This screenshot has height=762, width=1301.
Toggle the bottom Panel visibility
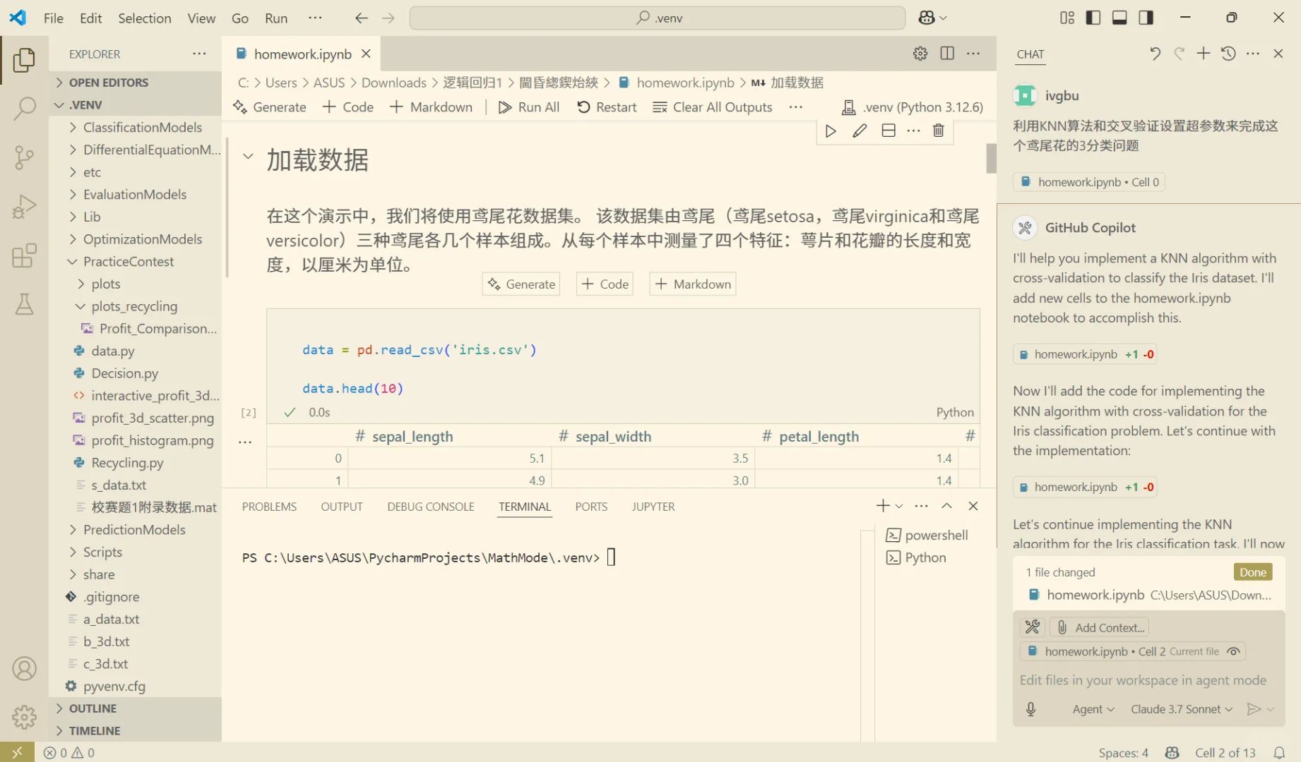tap(1119, 18)
